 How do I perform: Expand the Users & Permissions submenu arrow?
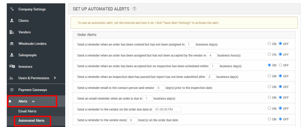pos(55,78)
